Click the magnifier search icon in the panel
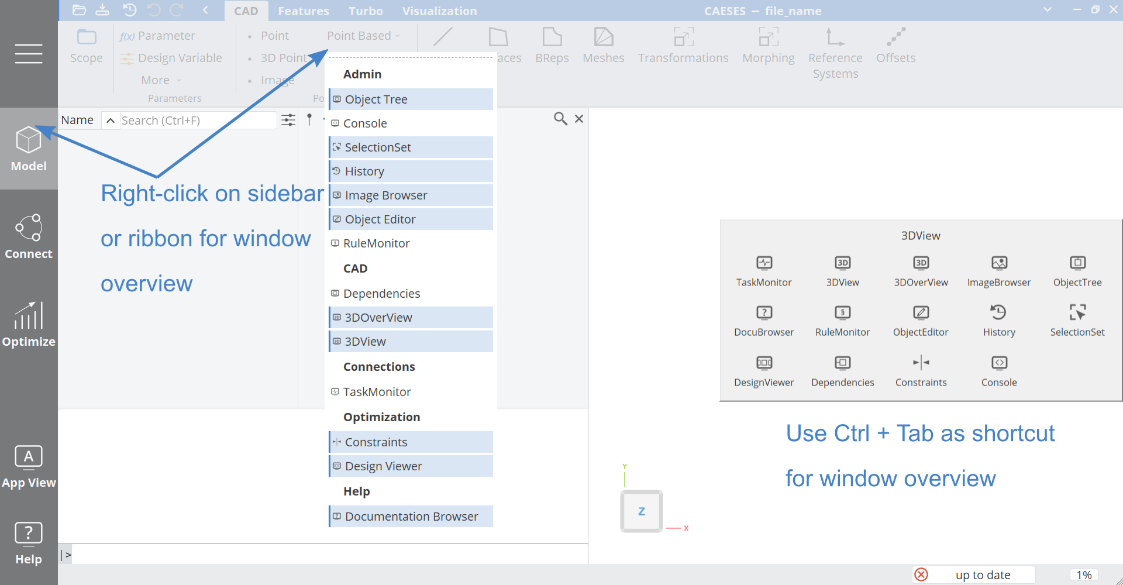Image resolution: width=1123 pixels, height=585 pixels. tap(560, 119)
